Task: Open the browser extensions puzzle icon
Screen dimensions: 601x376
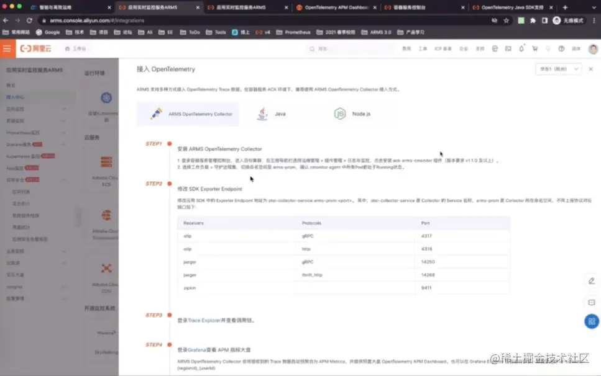Action: point(533,20)
